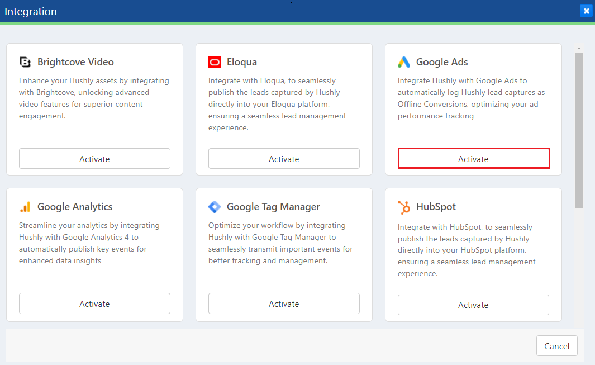Click the Google Tag Manager description text
595x365 pixels.
(x=280, y=243)
